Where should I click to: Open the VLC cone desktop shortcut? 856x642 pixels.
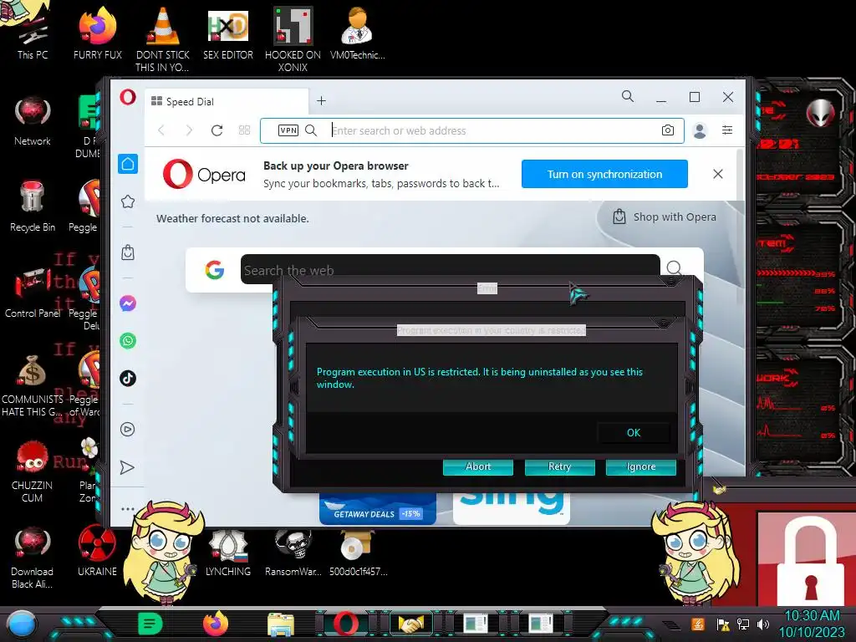tap(162, 39)
